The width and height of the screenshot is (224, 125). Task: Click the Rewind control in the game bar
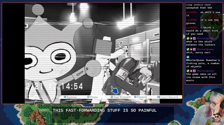(70, 97)
